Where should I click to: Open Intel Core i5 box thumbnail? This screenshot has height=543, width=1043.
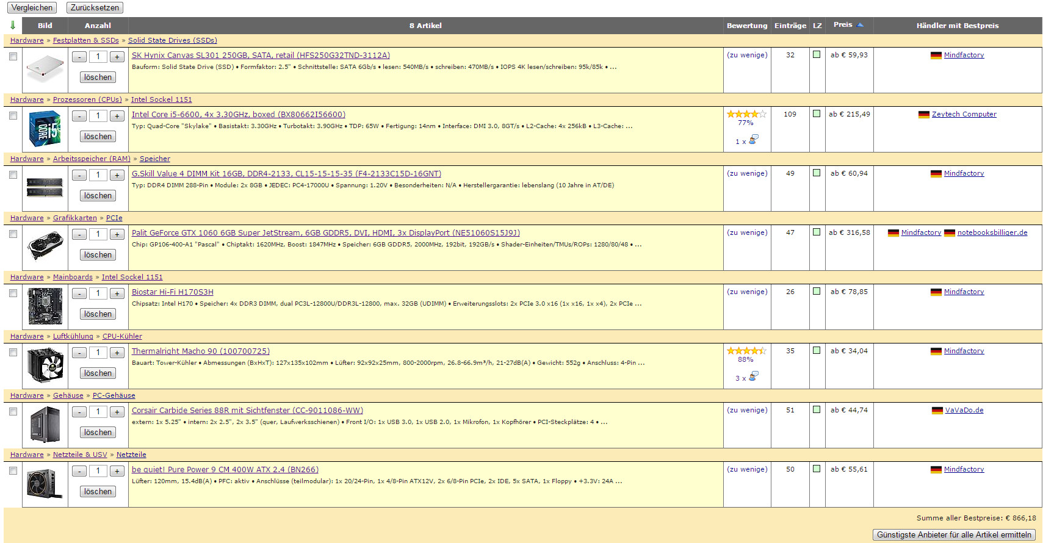(45, 129)
